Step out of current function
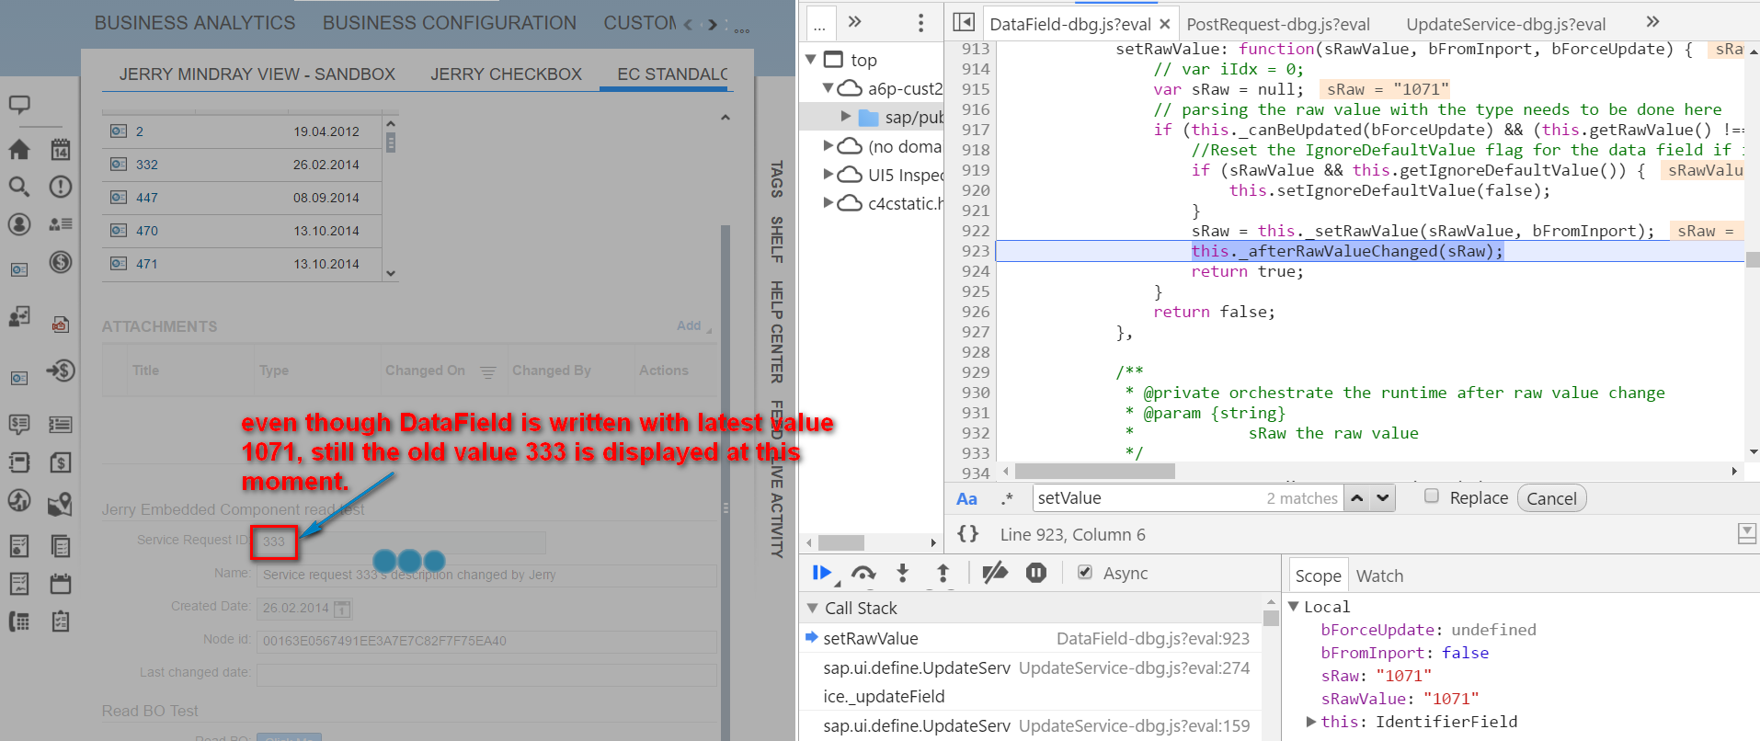The width and height of the screenshot is (1760, 741). pos(943,574)
